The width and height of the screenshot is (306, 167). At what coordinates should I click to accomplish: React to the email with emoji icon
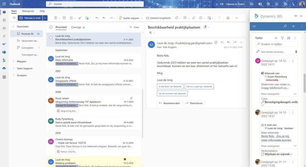[x=216, y=42]
